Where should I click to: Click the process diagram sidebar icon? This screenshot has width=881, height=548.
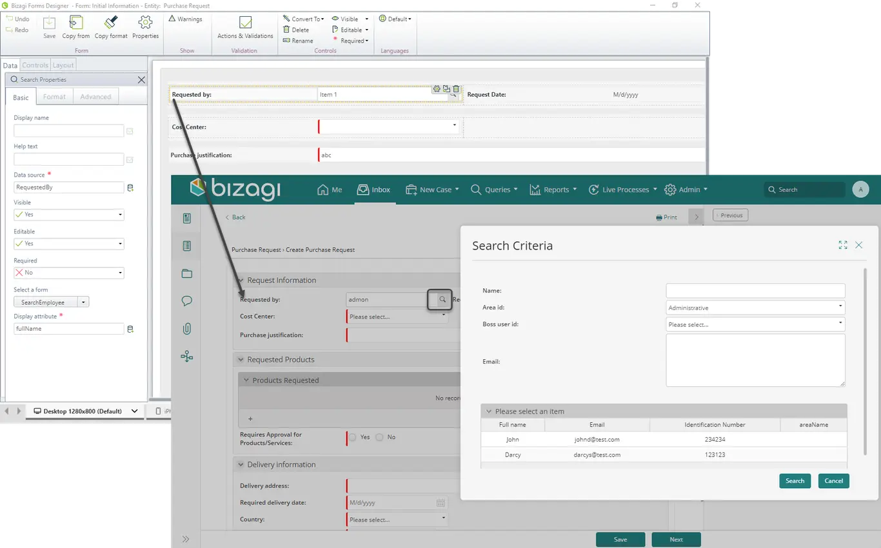click(187, 356)
